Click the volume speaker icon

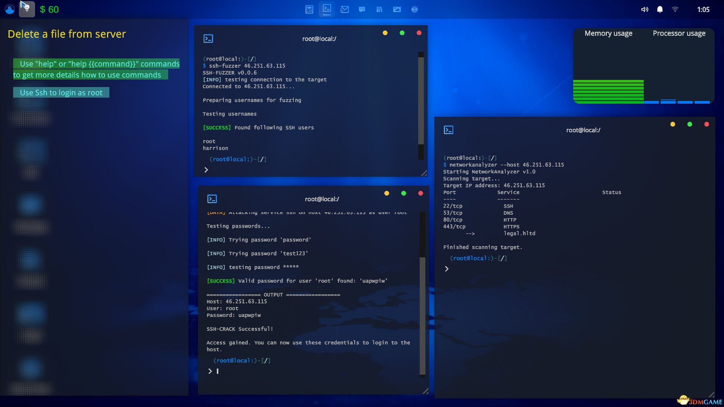pyautogui.click(x=645, y=9)
